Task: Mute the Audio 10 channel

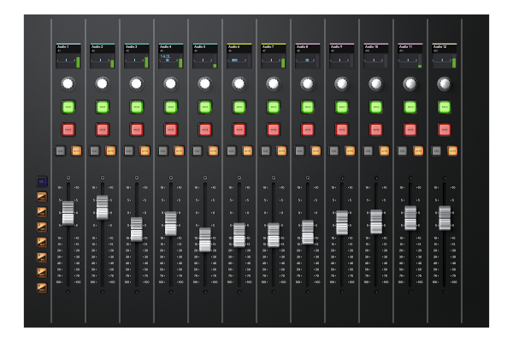Action: (x=376, y=130)
